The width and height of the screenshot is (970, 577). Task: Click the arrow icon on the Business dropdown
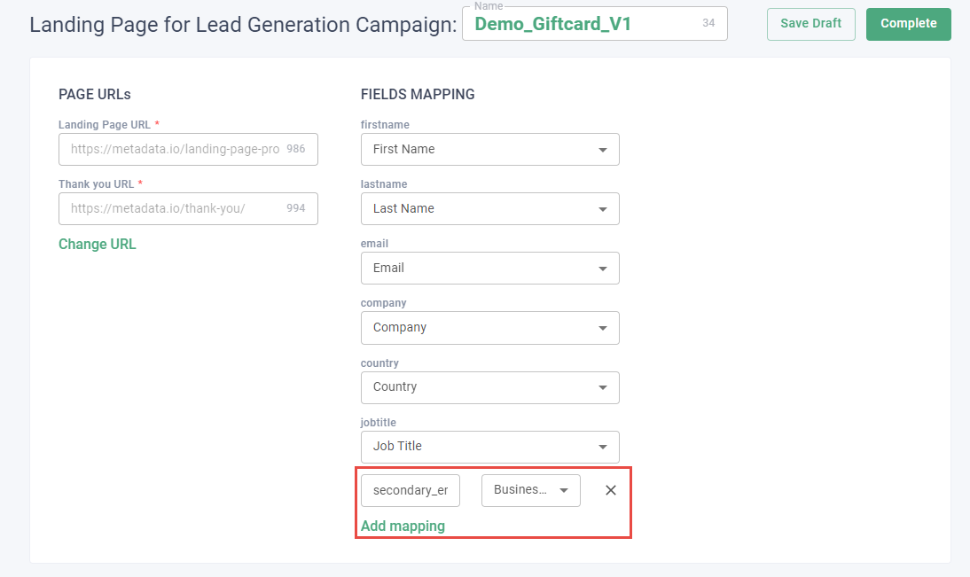tap(564, 490)
